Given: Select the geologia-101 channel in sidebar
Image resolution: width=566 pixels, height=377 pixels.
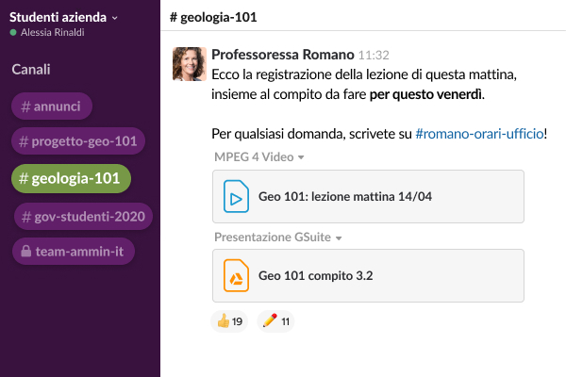Looking at the screenshot, I should coord(71,178).
